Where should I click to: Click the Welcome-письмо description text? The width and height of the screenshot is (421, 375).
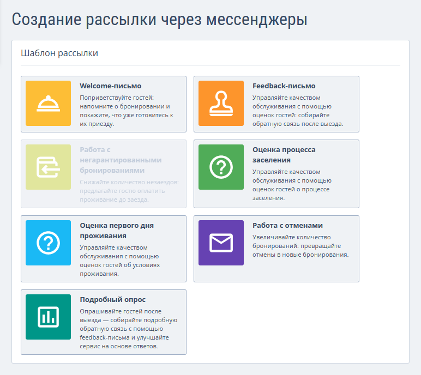point(127,111)
